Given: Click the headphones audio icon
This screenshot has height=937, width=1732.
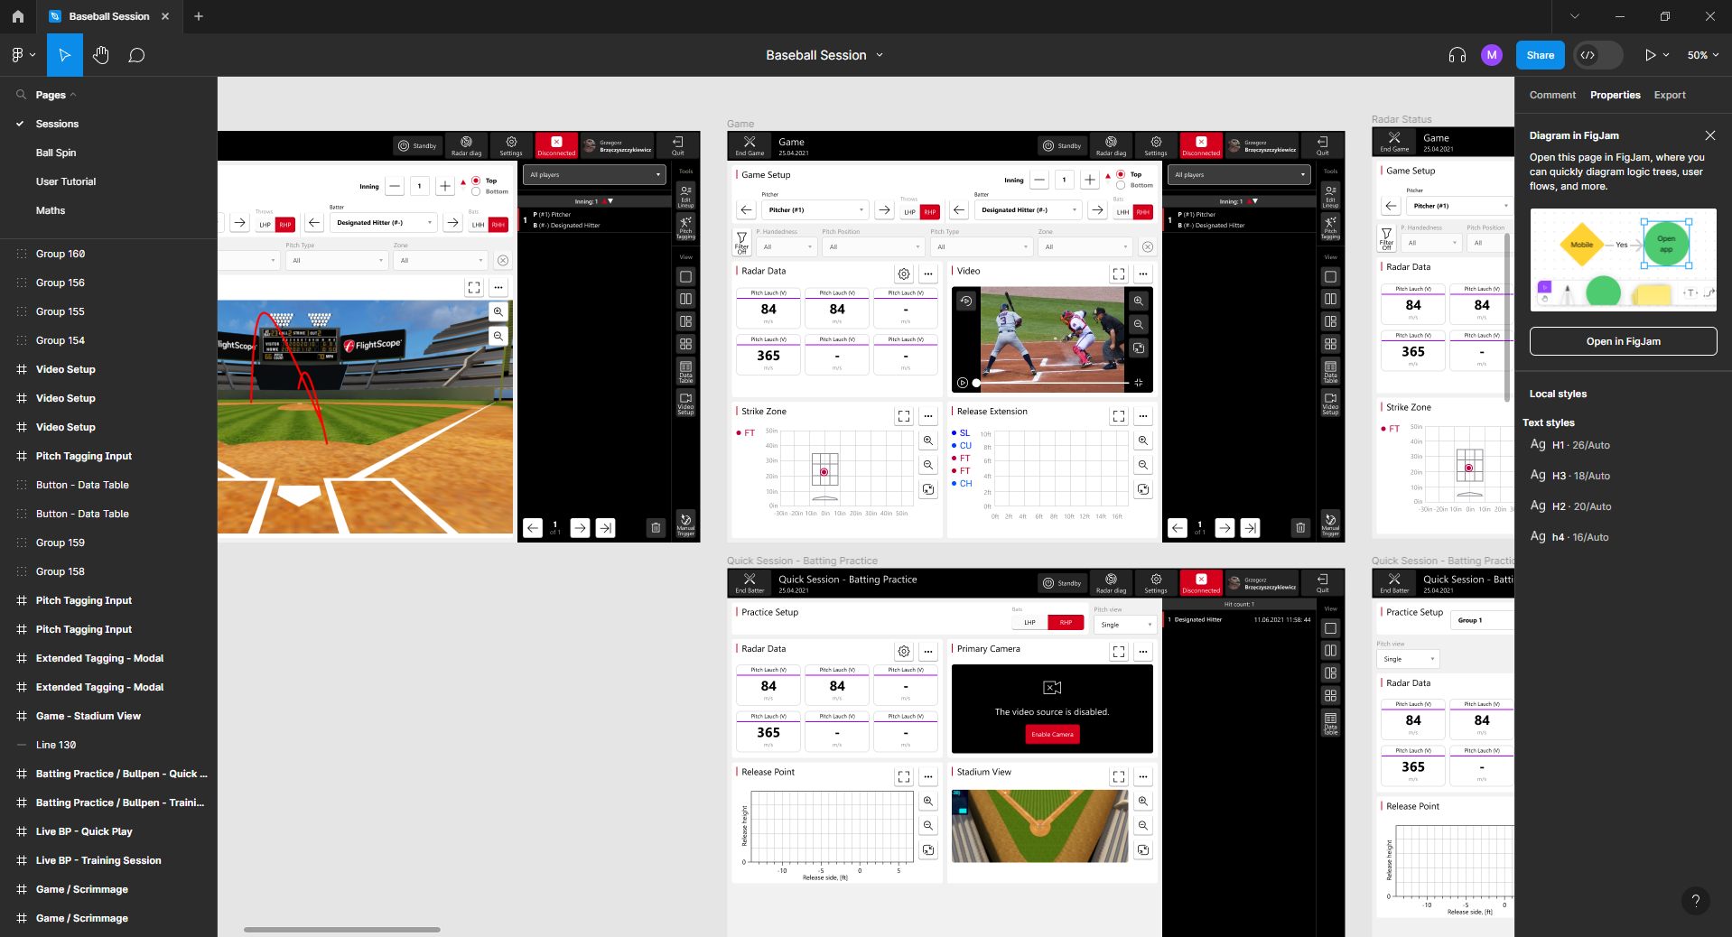Looking at the screenshot, I should tap(1457, 55).
